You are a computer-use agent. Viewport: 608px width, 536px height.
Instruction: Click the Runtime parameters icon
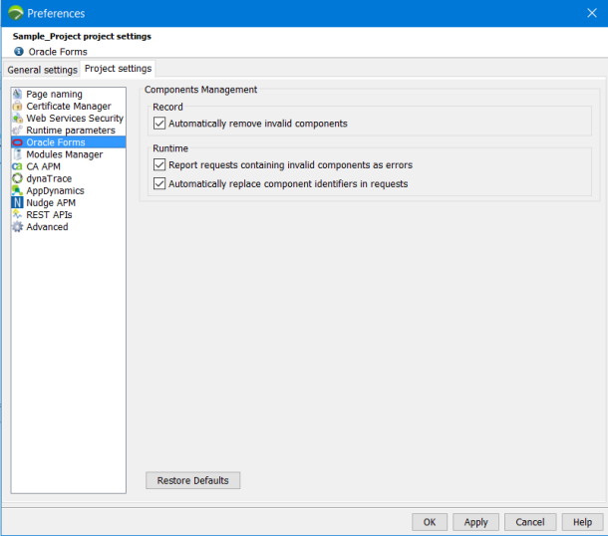tap(17, 131)
